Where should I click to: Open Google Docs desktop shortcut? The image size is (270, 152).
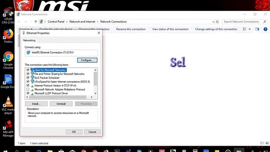[x=8, y=81]
